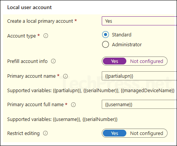Click the Primary account name label

(x=31, y=76)
